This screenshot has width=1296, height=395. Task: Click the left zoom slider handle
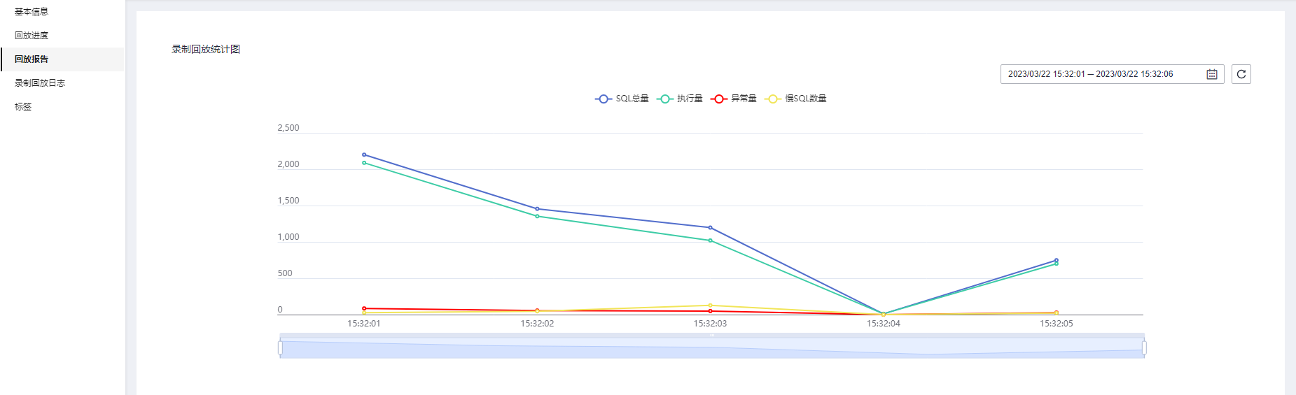280,347
